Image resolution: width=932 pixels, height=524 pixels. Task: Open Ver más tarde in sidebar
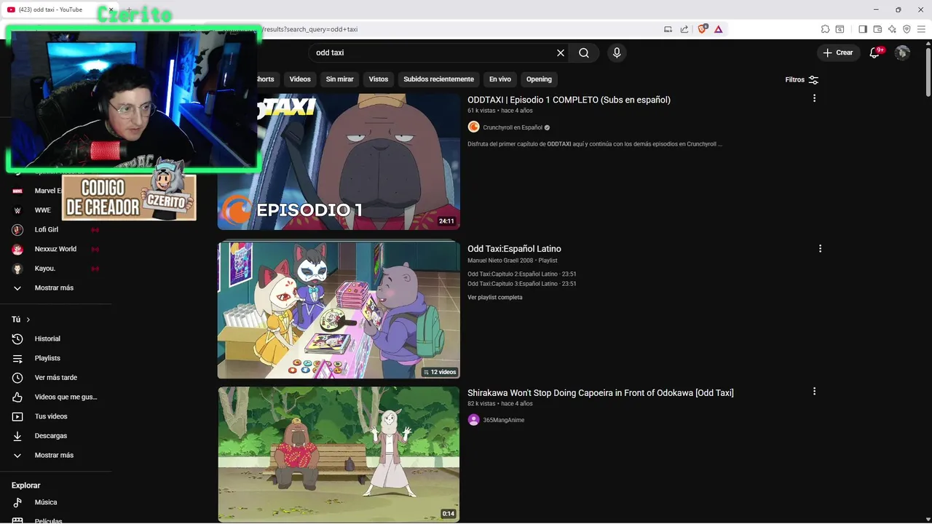point(55,378)
